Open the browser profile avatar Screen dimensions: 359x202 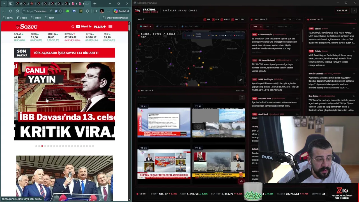pos(102,11)
